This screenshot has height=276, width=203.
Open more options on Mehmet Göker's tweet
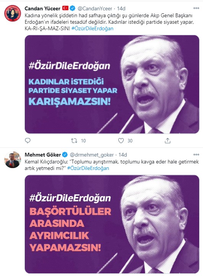coord(196,155)
